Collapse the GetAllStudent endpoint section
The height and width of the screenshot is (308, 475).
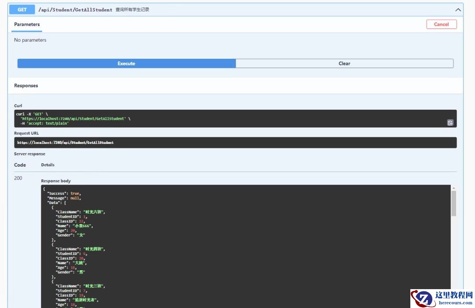coord(458,10)
